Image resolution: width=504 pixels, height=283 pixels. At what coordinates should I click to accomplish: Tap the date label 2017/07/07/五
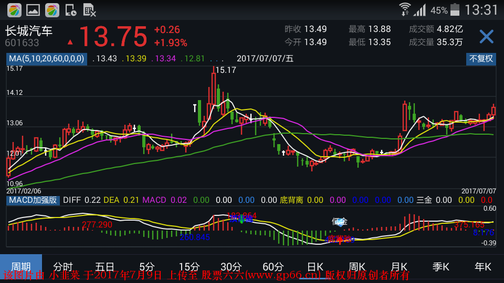(265, 59)
